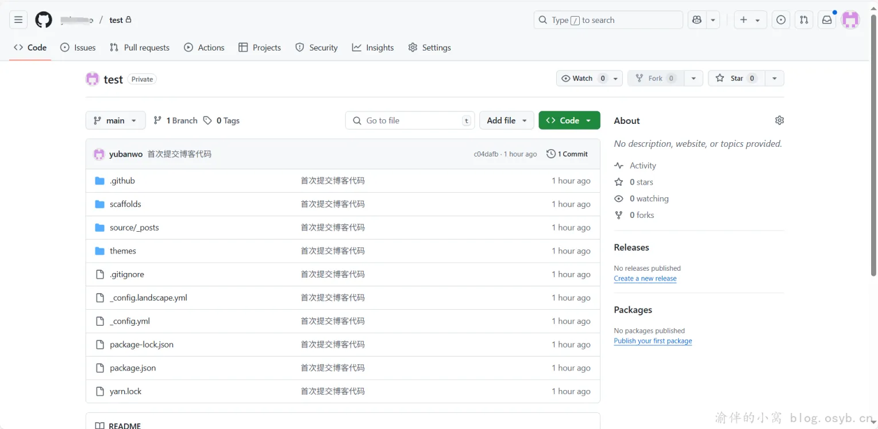Switch to the Insights tab
The height and width of the screenshot is (429, 878).
(x=373, y=48)
